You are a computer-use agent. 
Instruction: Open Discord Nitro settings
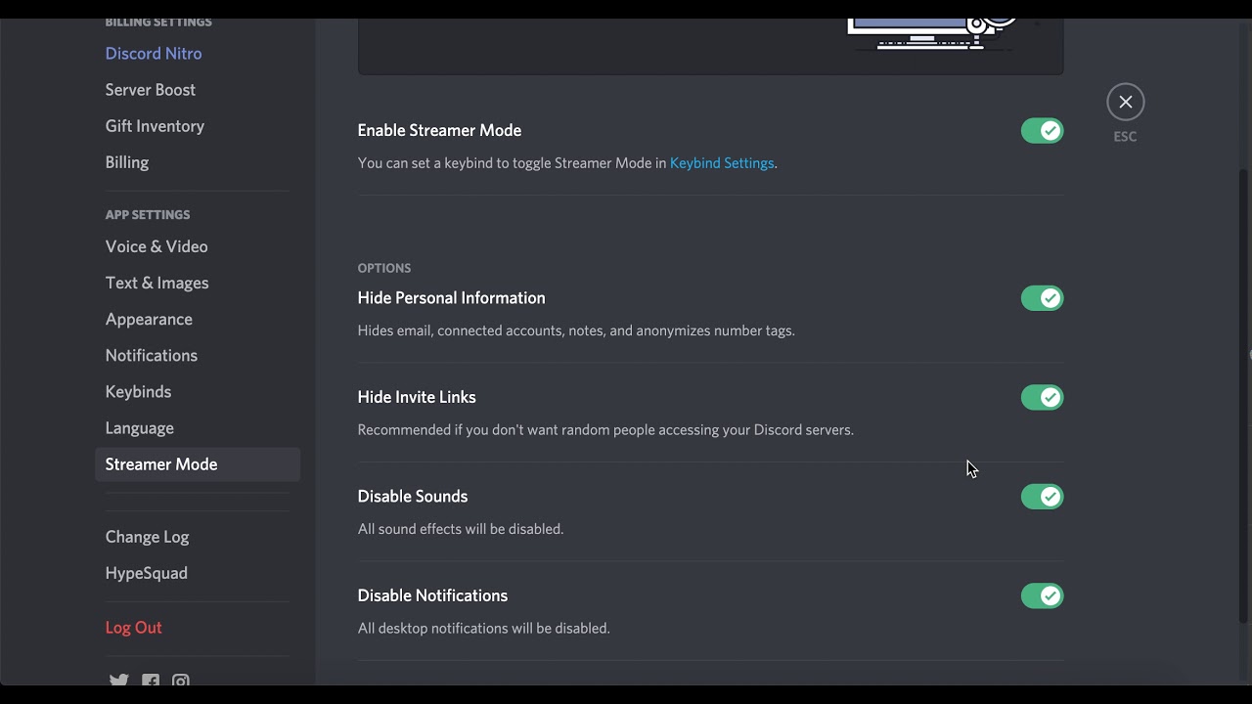[154, 54]
